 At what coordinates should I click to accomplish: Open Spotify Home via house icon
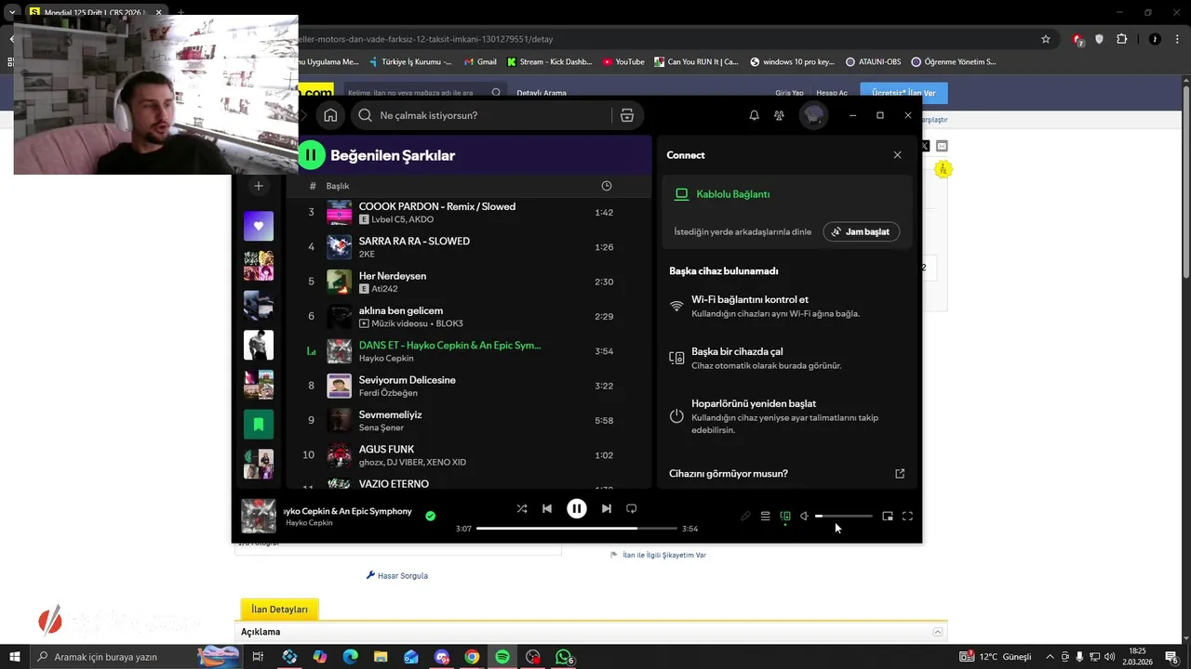tap(330, 115)
